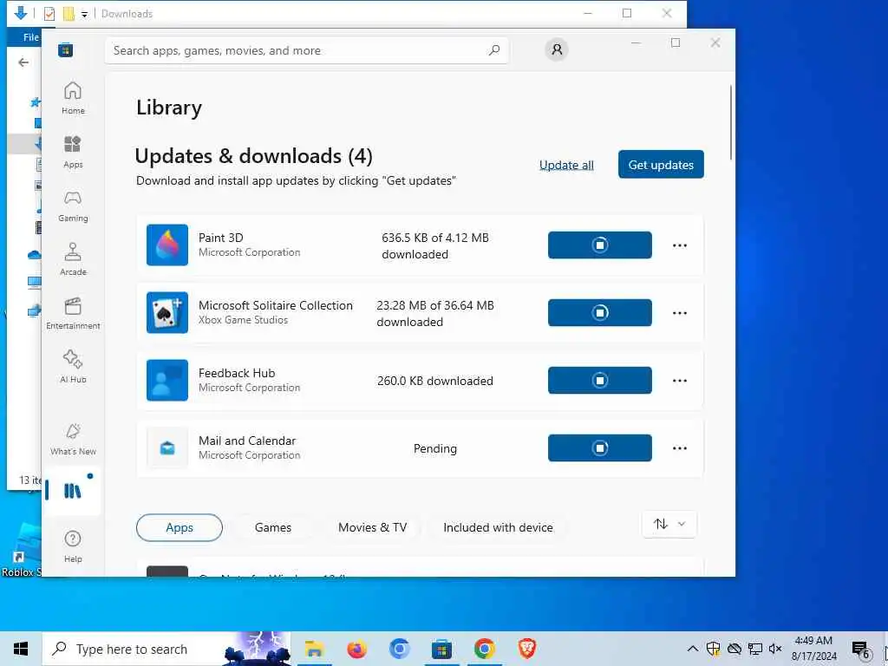The height and width of the screenshot is (666, 888).
Task: Select the Apps filter tab
Action: point(180,527)
